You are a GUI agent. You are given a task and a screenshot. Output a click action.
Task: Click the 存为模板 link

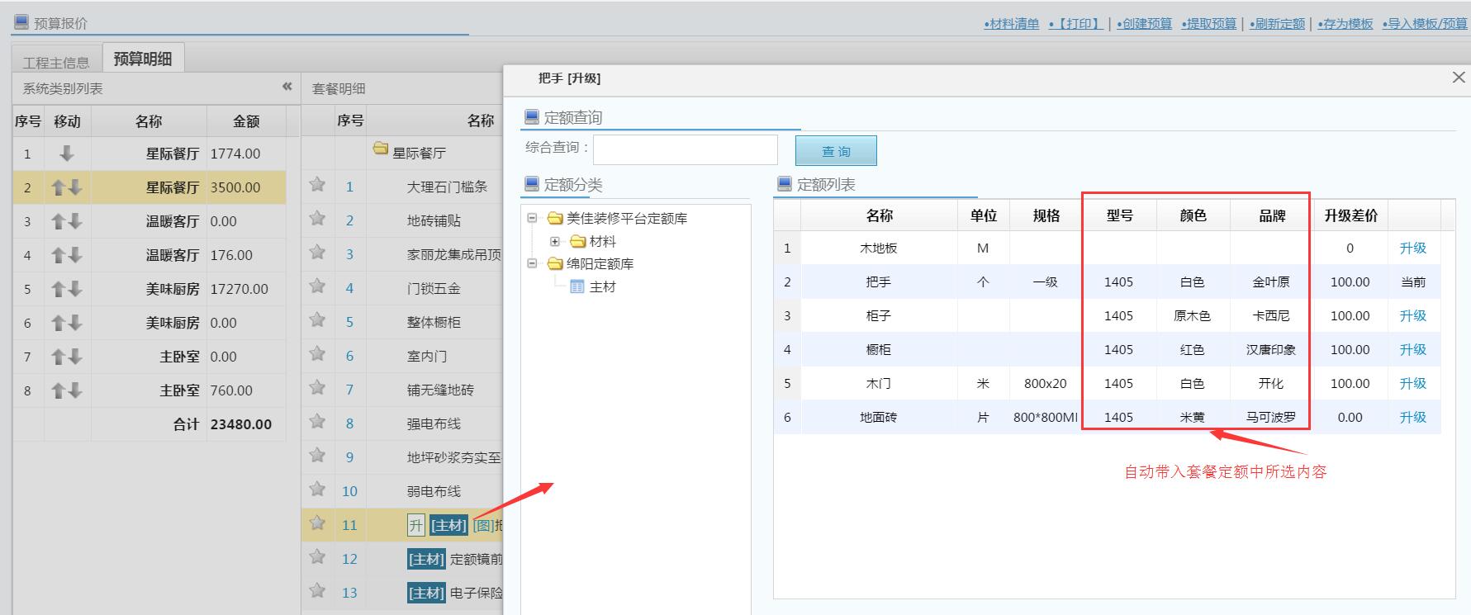[x=1345, y=23]
